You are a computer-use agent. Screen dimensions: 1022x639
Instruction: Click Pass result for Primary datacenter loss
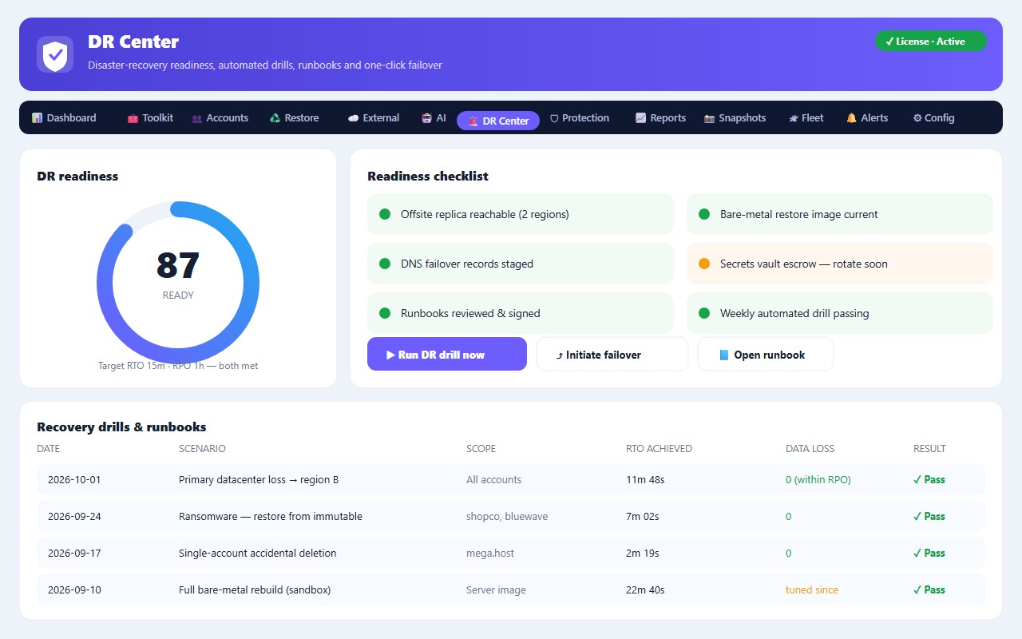pyautogui.click(x=929, y=480)
